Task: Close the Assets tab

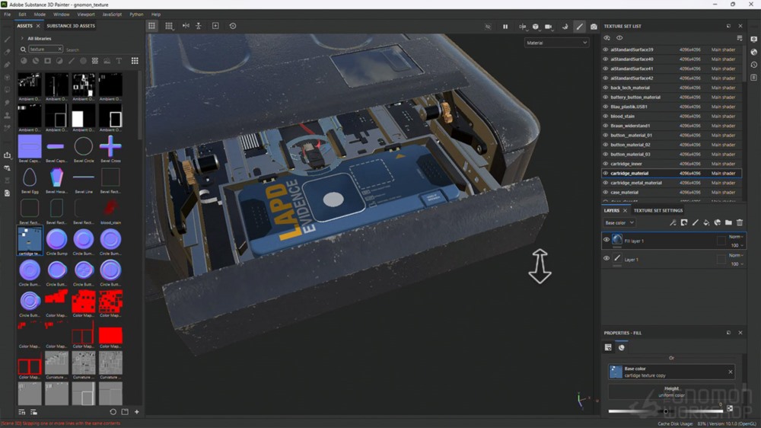Action: pos(38,26)
